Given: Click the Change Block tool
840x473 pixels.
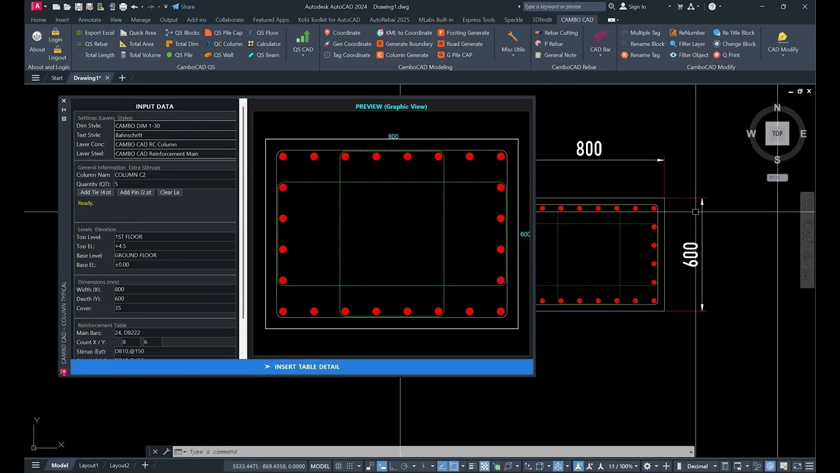Looking at the screenshot, I should (x=734, y=44).
